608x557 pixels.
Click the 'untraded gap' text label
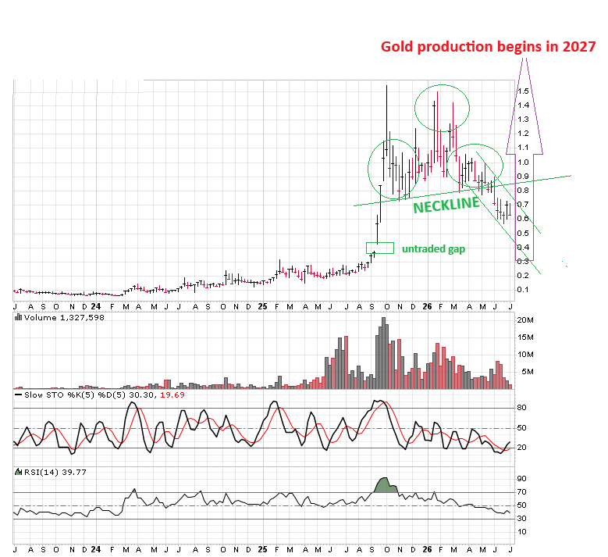click(x=433, y=248)
